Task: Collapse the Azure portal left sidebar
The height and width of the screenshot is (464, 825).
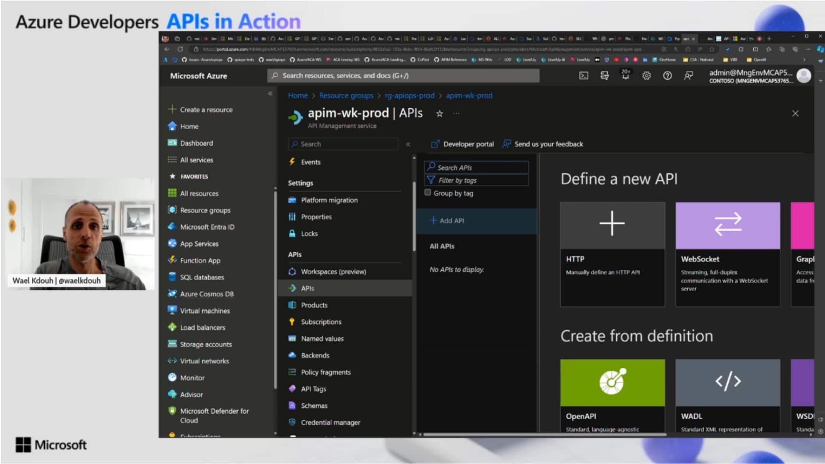Action: click(270, 93)
